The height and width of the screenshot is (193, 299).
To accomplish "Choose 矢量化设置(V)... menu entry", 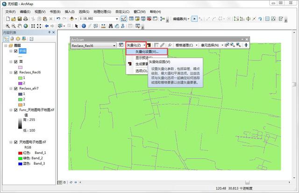I will pyautogui.click(x=147, y=52).
